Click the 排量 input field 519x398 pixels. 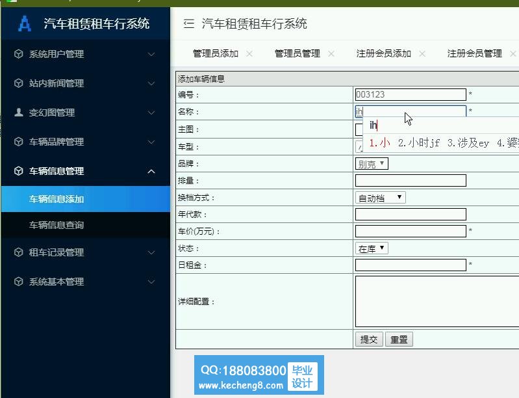[411, 181]
